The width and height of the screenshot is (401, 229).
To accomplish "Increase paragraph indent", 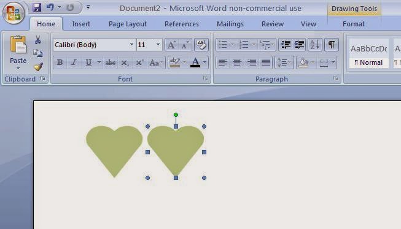I will [x=299, y=45].
